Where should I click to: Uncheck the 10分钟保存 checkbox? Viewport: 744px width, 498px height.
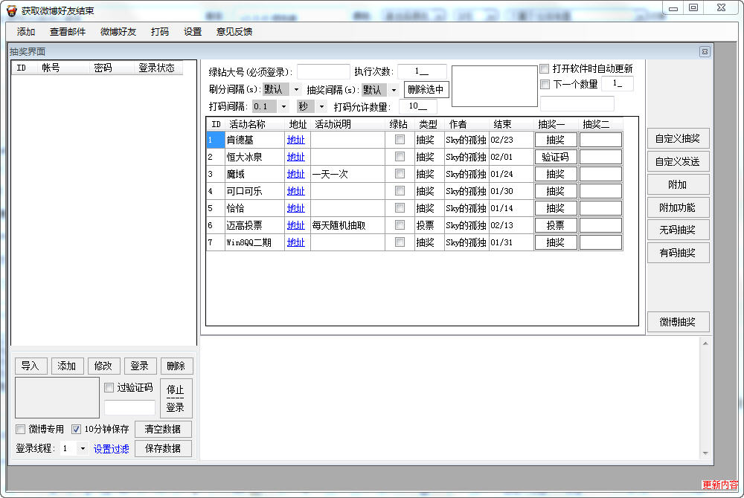76,430
